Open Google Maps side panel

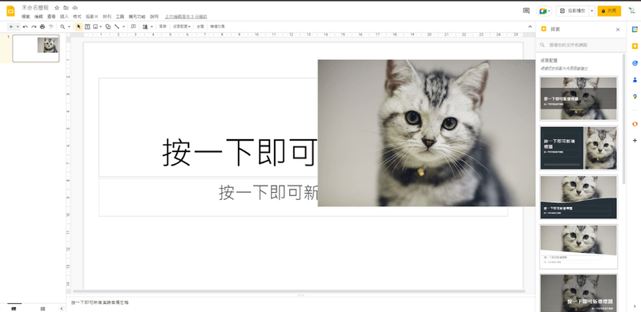pos(635,96)
